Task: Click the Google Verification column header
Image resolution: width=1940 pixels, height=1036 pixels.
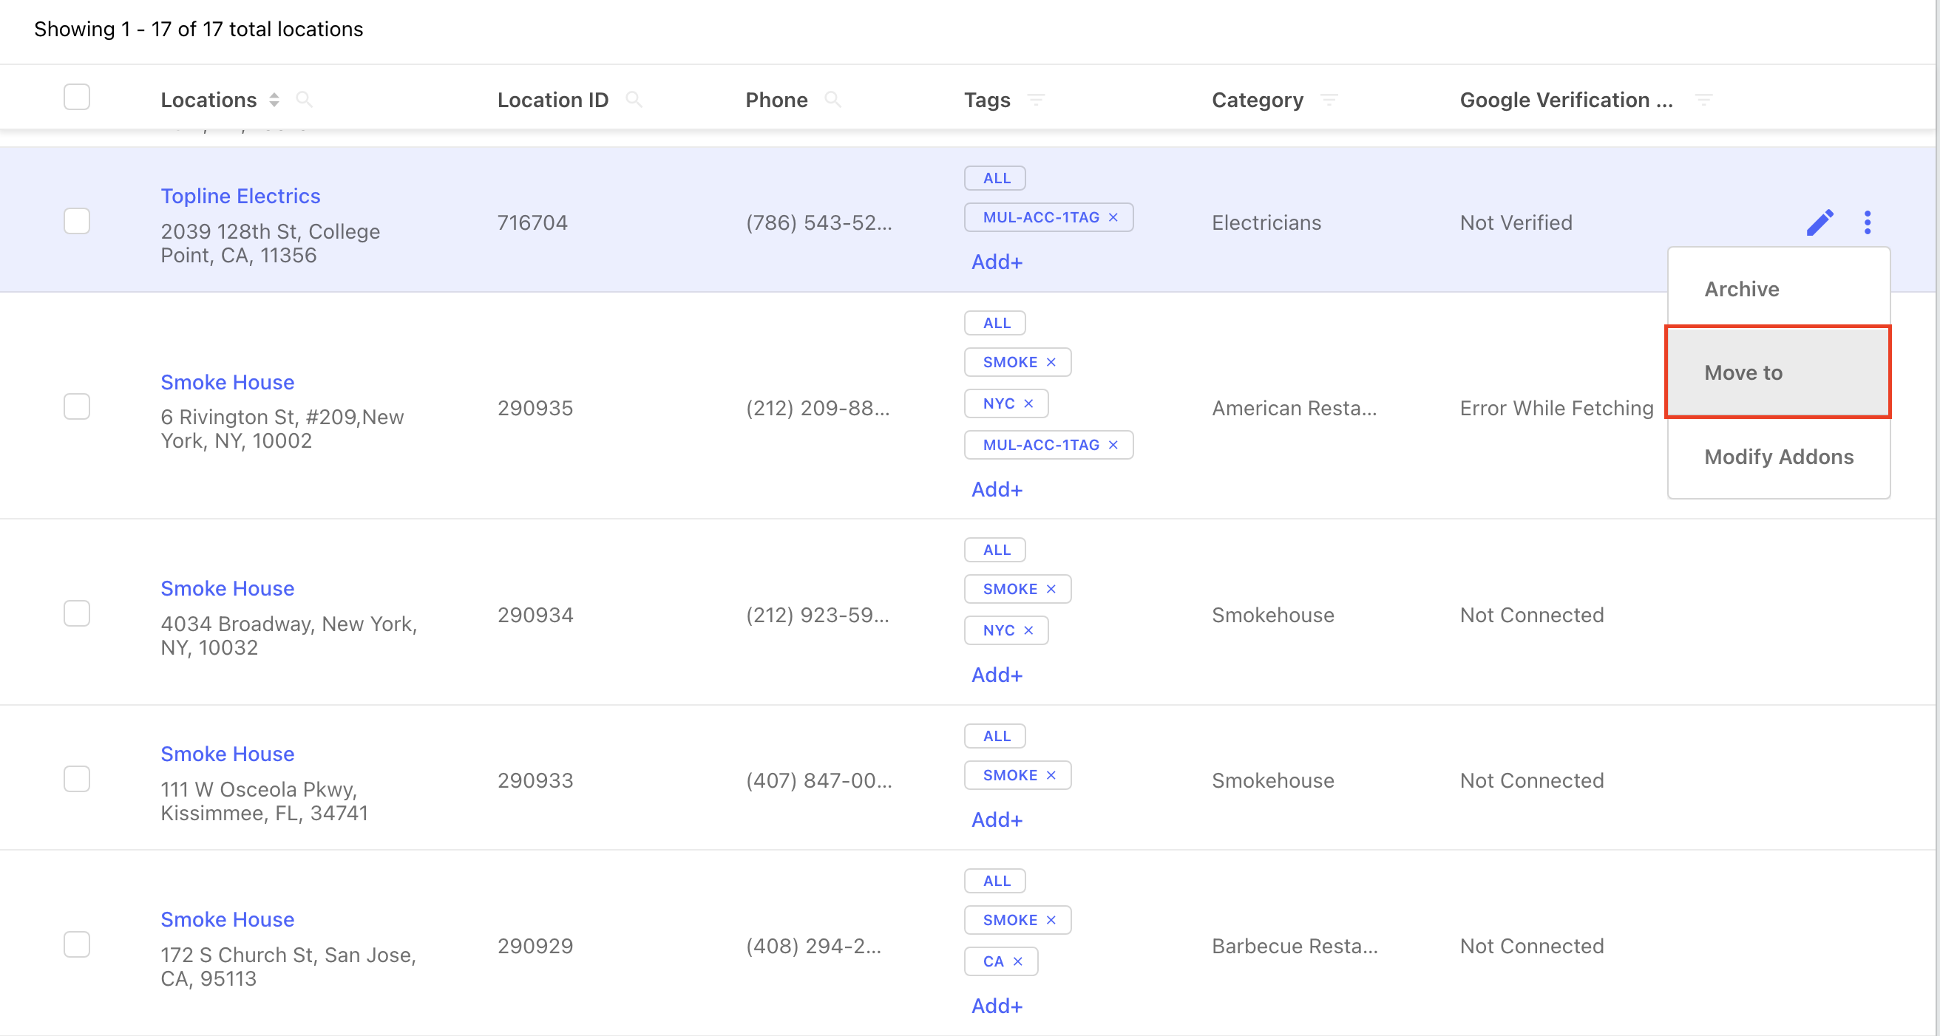Action: (1567, 99)
